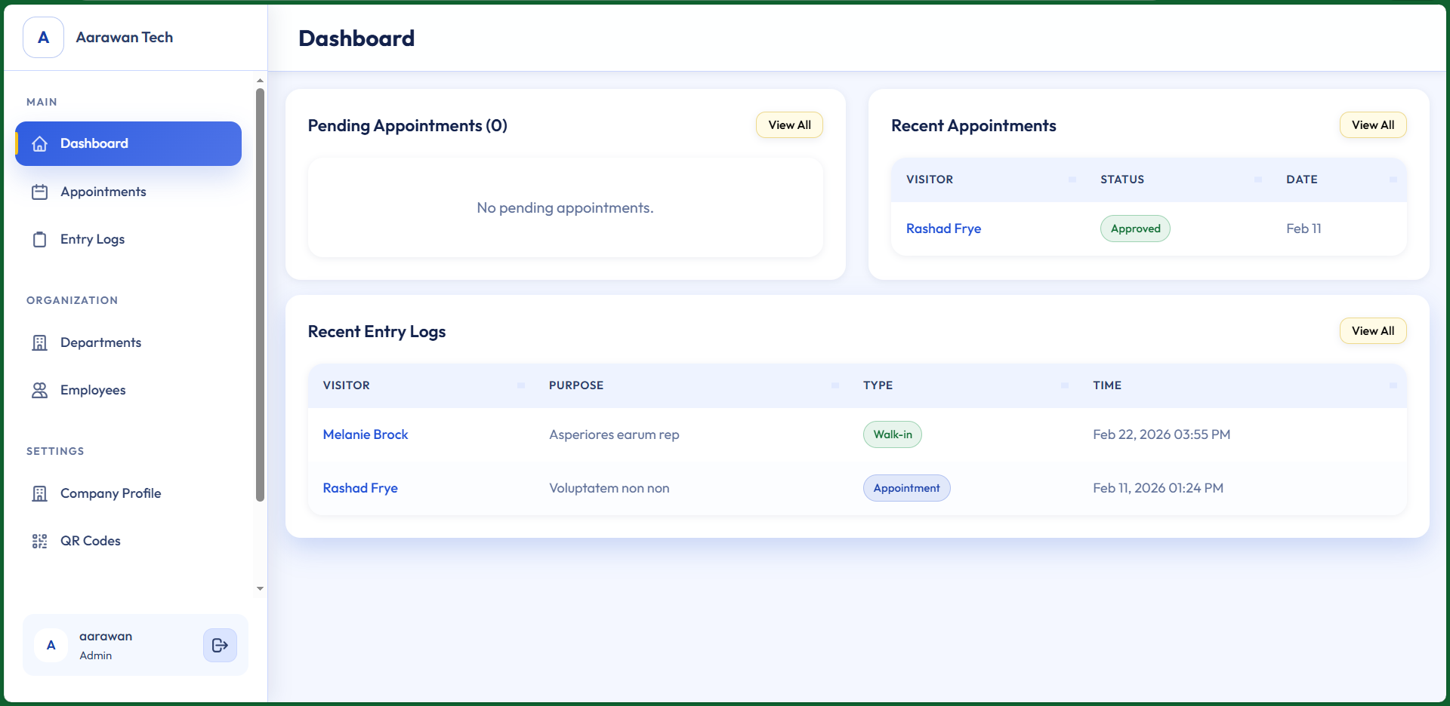Open the QR Codes grid icon
1450x706 pixels.
40,541
